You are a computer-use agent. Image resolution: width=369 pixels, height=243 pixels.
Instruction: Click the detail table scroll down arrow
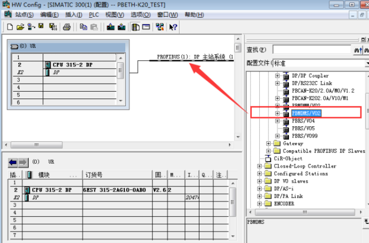tap(232, 236)
